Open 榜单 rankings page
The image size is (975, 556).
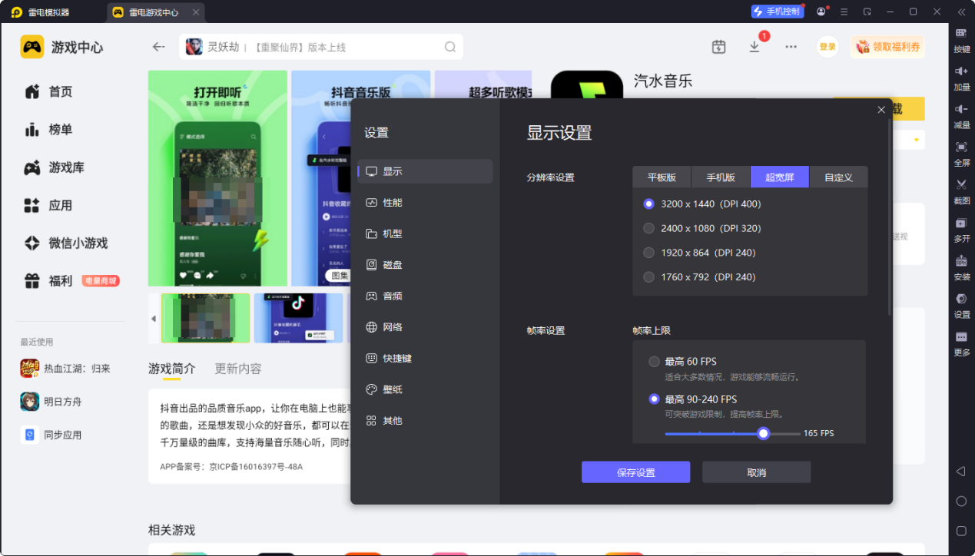point(49,130)
